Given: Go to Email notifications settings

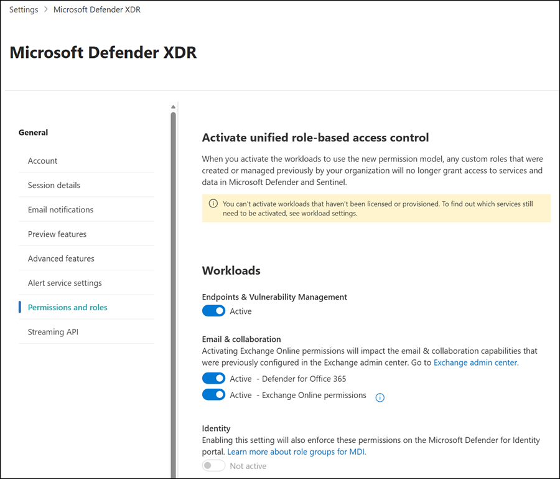Looking at the screenshot, I should (x=86, y=209).
